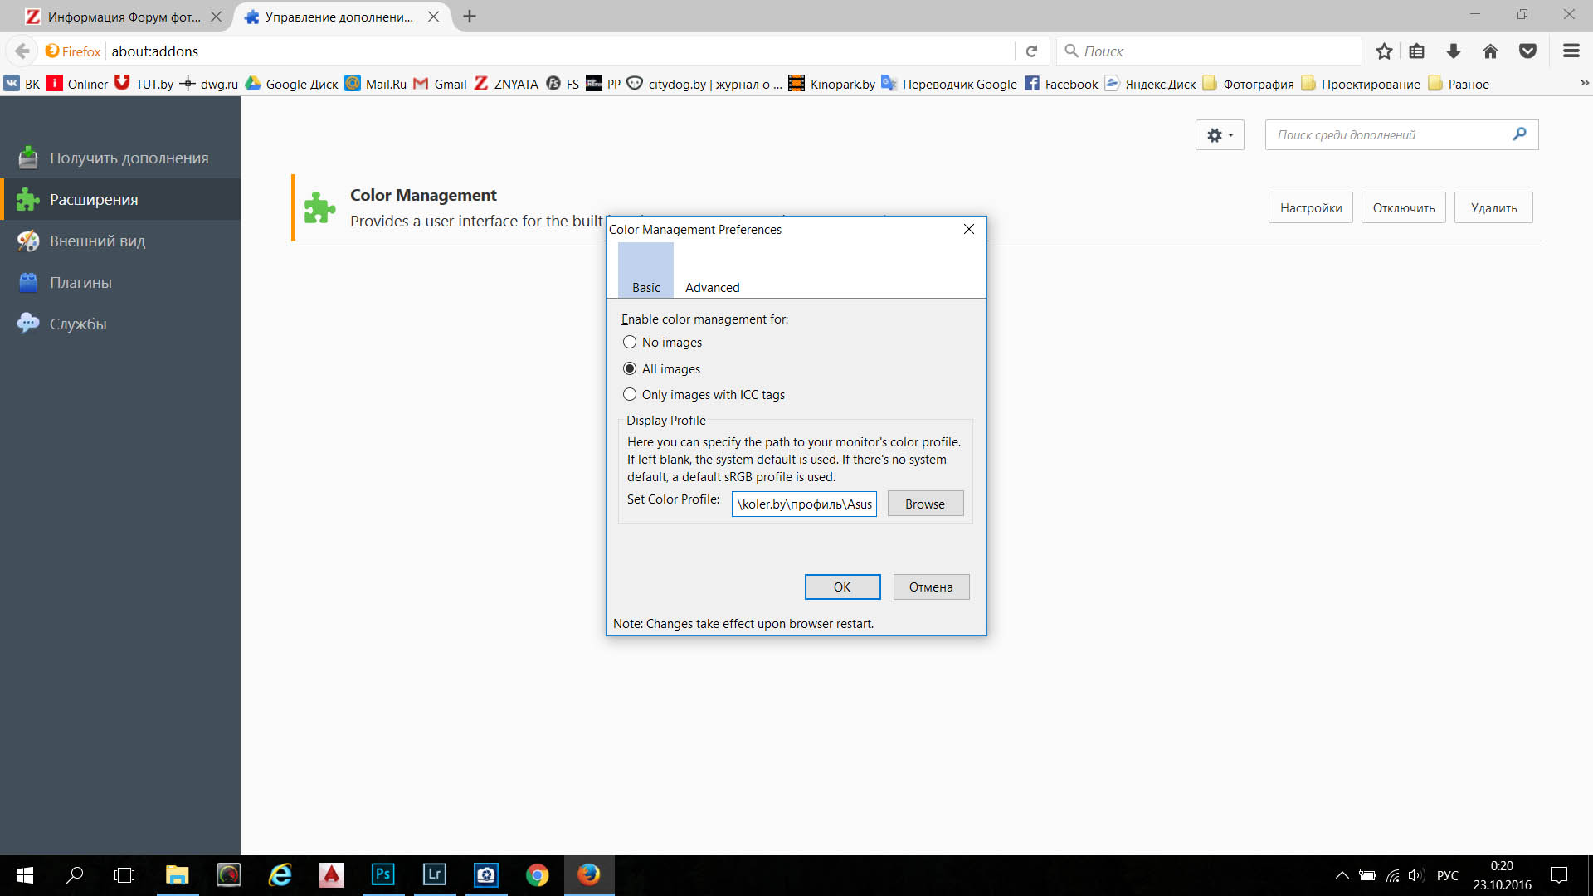Show hidden system tray icons arrow

(x=1342, y=875)
